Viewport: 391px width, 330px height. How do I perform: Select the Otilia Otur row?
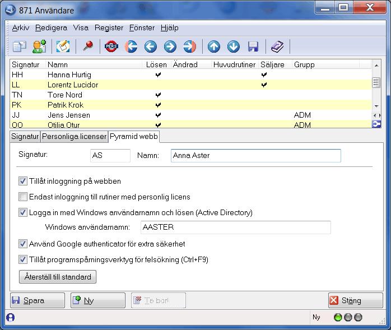(x=191, y=124)
